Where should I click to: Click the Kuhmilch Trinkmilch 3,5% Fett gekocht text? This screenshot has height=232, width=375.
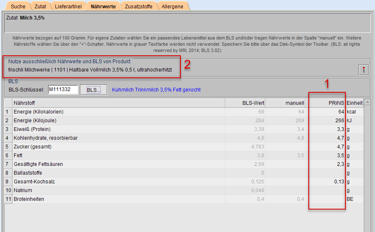pos(156,90)
